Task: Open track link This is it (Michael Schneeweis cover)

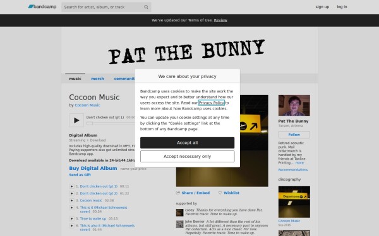Action: click(x=104, y=210)
